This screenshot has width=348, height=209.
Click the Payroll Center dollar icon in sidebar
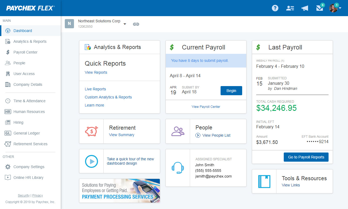coord(8,52)
